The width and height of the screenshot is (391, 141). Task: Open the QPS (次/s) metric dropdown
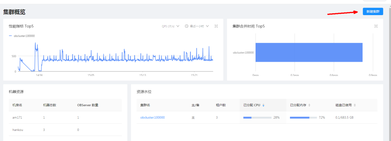tap(171, 26)
